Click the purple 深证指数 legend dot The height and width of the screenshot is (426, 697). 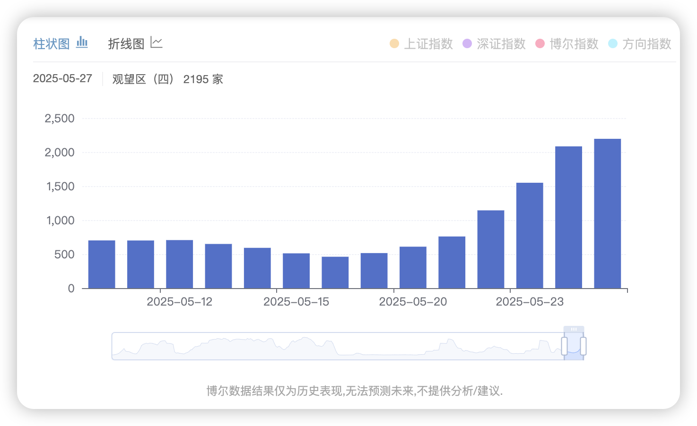(467, 44)
